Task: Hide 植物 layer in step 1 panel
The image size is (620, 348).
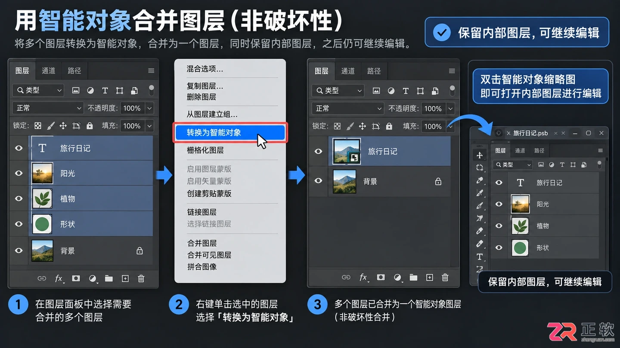Action: [19, 198]
